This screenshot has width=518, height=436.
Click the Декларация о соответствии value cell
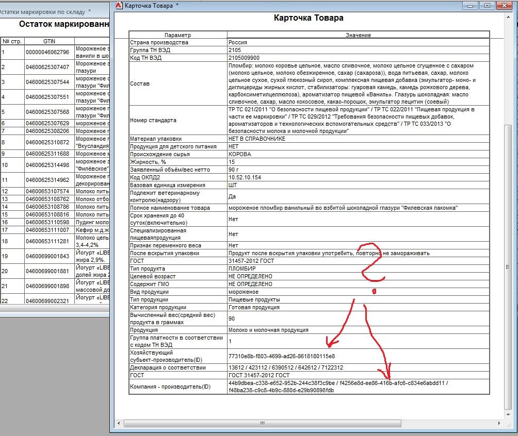tap(286, 367)
